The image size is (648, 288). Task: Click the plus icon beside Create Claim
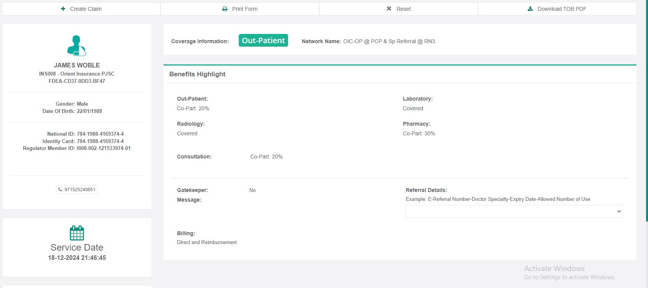pyautogui.click(x=63, y=9)
